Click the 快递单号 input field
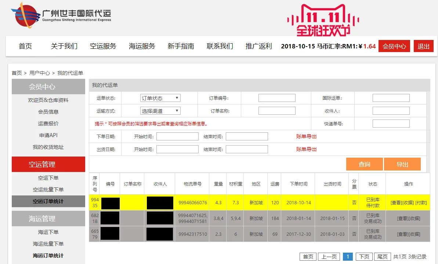This screenshot has height=264, width=438. coord(390,123)
